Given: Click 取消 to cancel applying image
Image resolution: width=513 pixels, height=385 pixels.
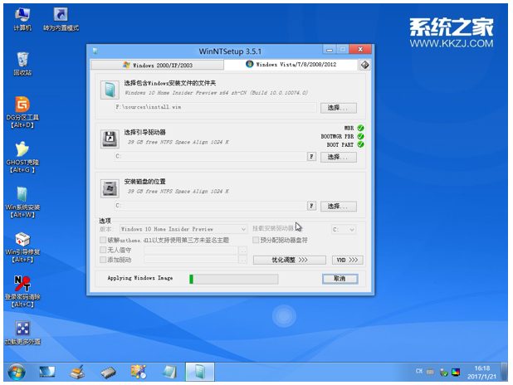Looking at the screenshot, I should [x=340, y=279].
